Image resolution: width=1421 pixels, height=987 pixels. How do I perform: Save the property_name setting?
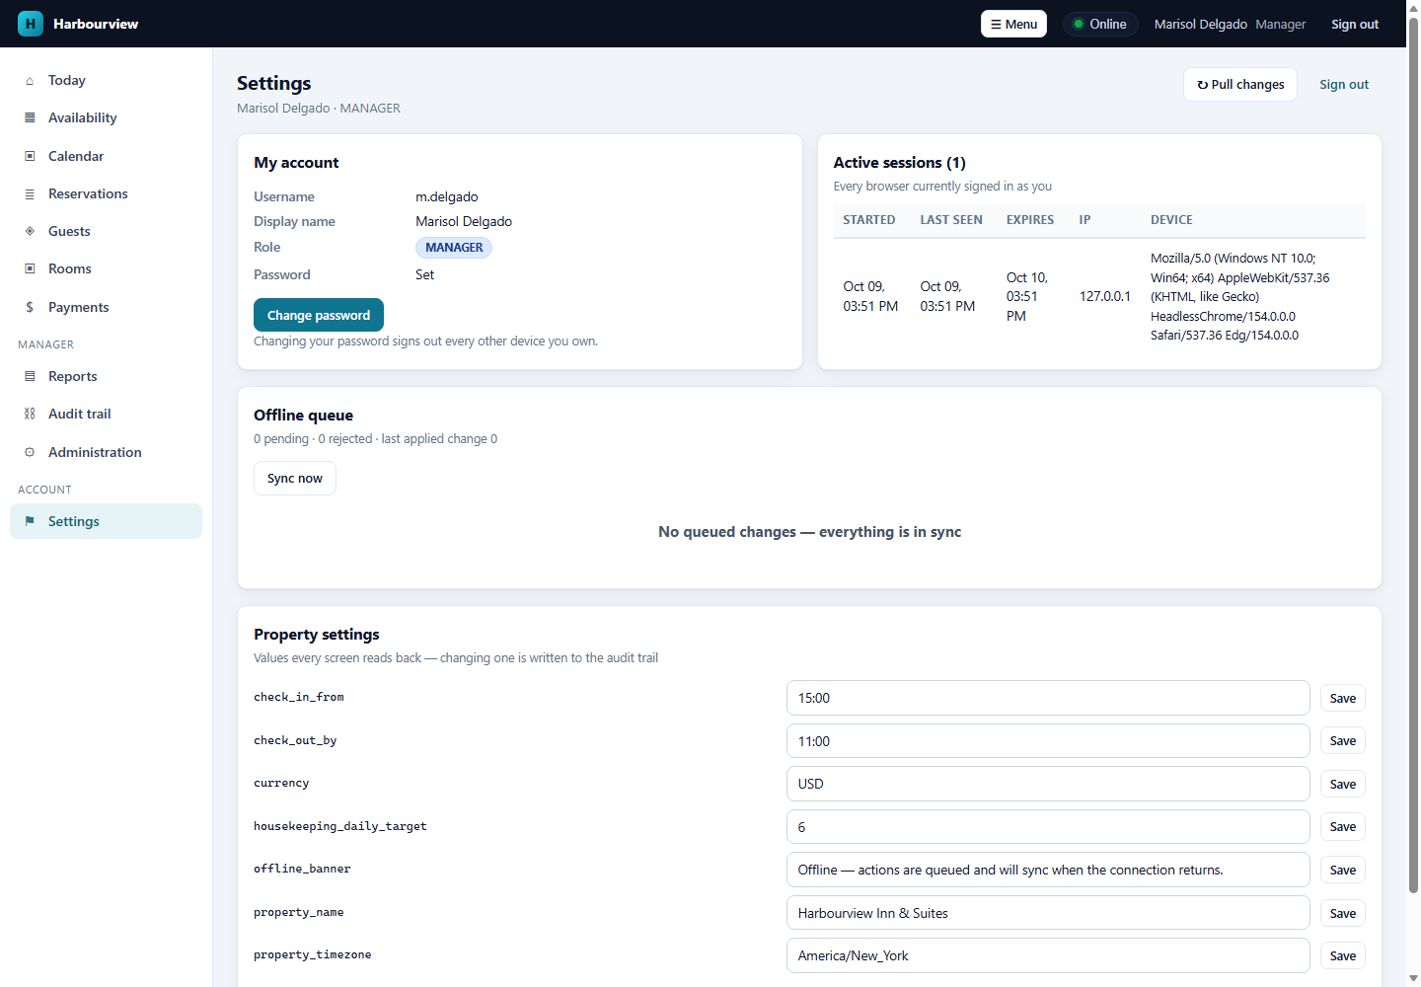(x=1343, y=913)
